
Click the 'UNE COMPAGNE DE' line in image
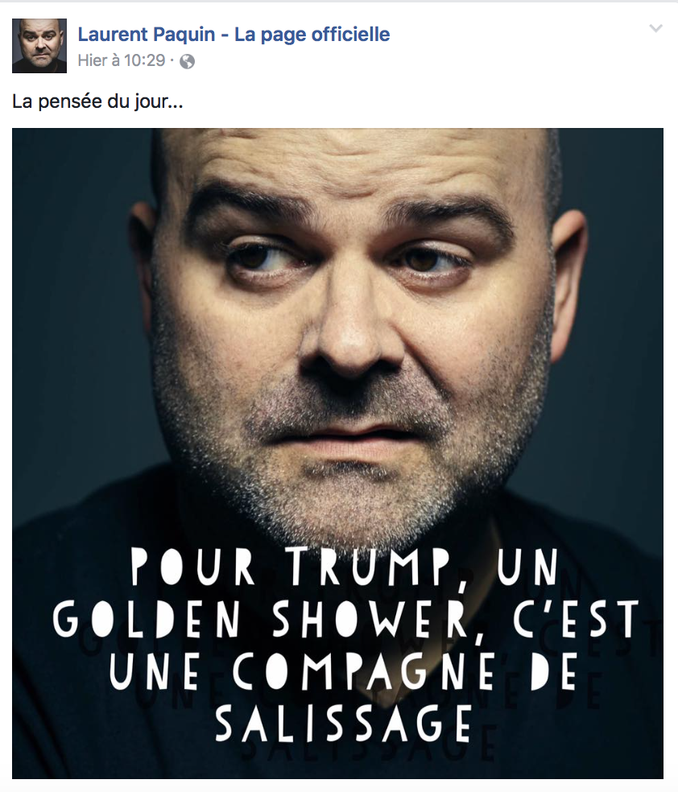(343, 672)
